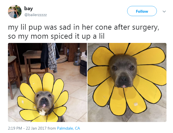This screenshot has width=173, height=133.
Task: Open the @bailerzzzzz handle link
Action: 35,15
